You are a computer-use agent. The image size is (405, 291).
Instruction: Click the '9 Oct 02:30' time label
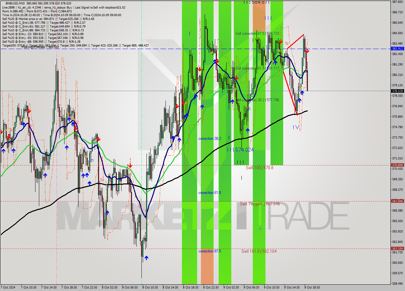coord(231,288)
